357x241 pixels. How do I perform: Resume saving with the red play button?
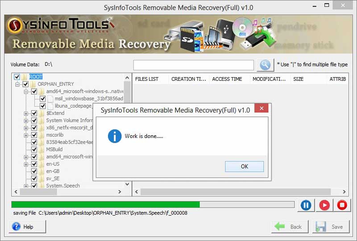324,205
